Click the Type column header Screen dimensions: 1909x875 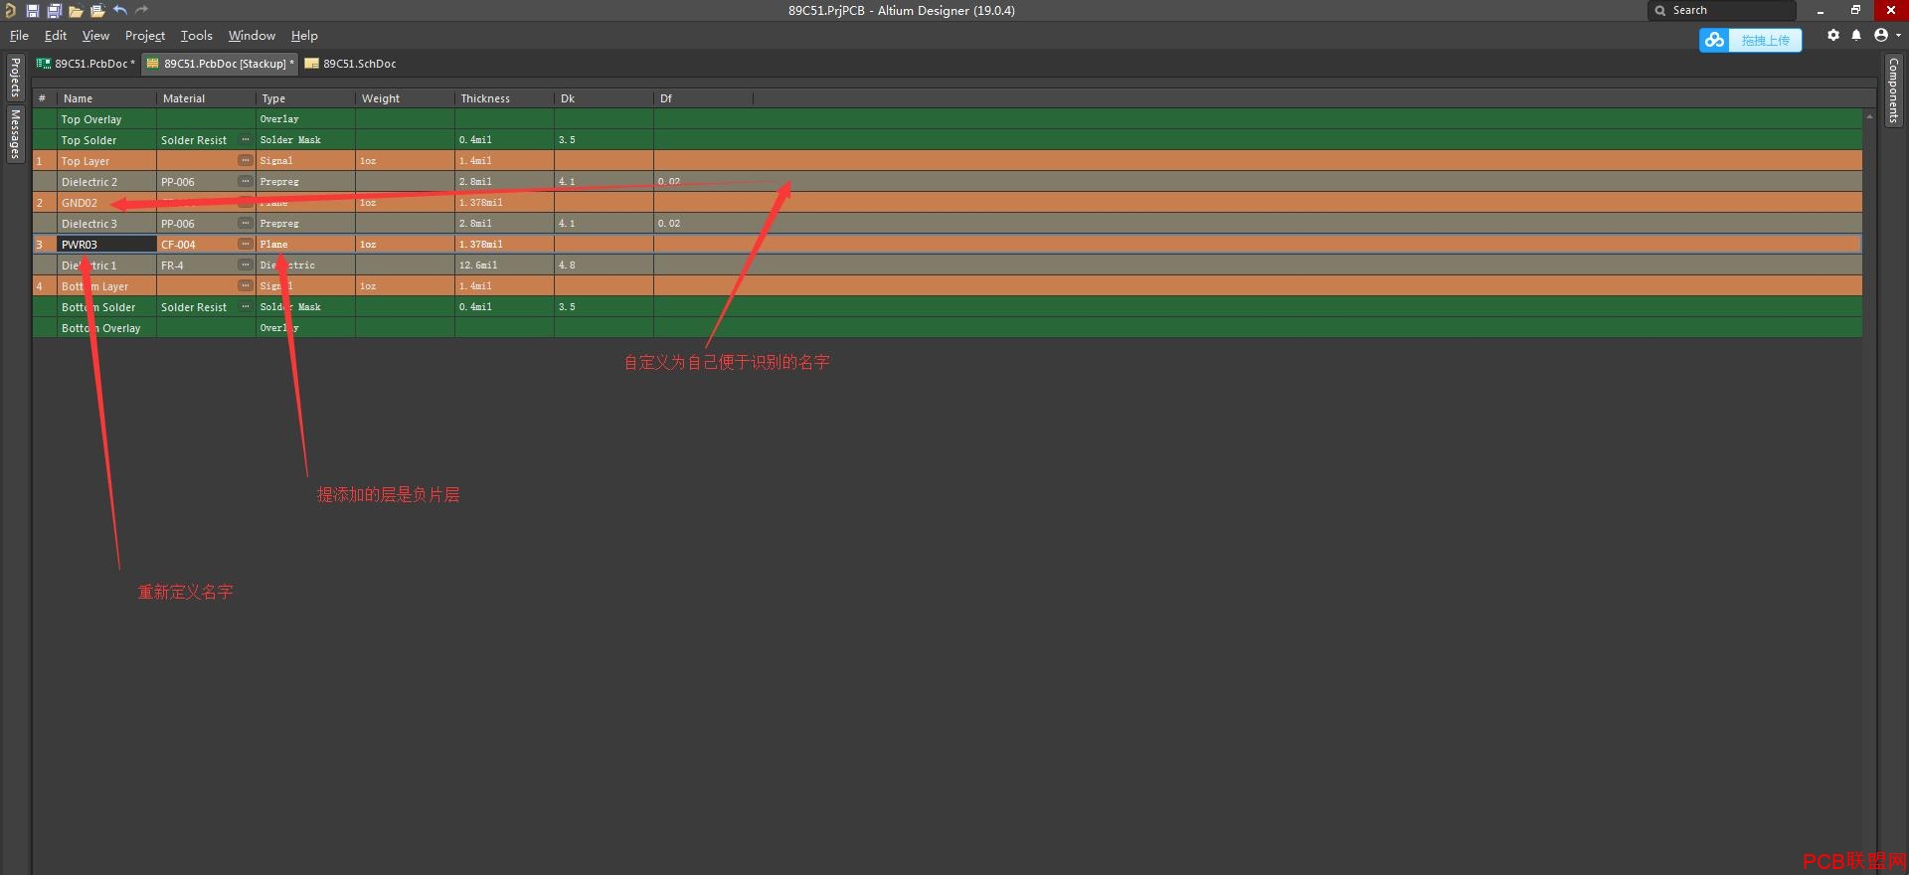(x=305, y=98)
